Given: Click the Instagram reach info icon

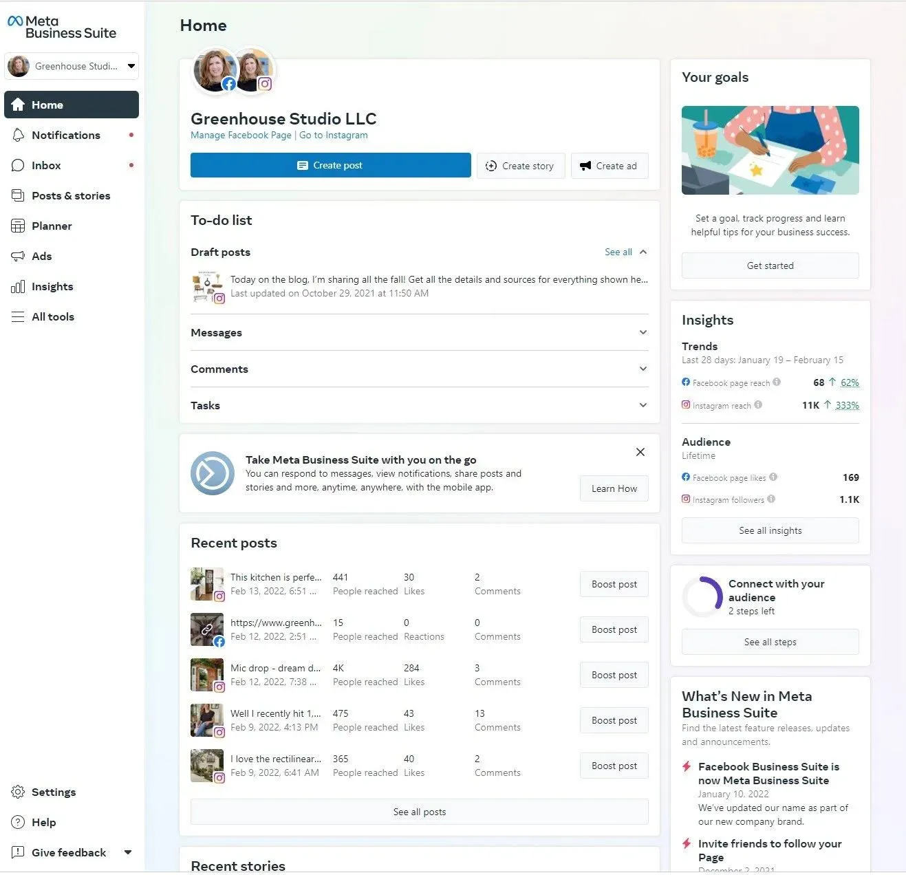Looking at the screenshot, I should point(758,404).
